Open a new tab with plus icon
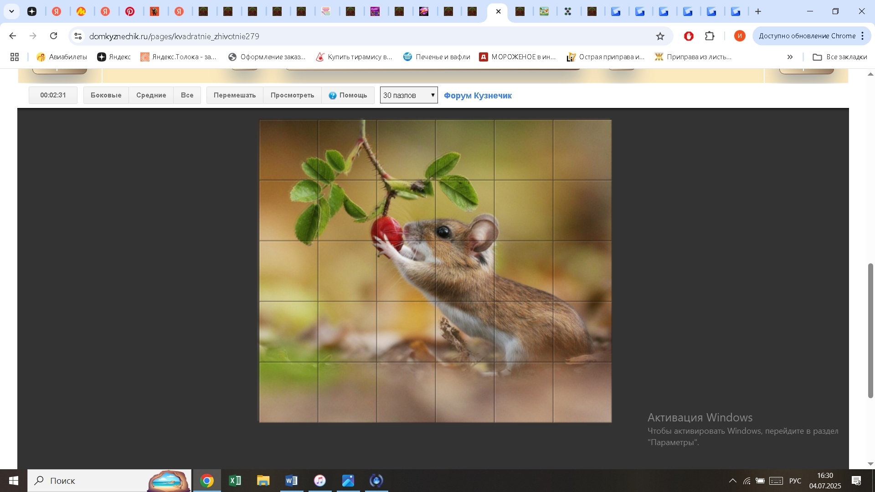 tap(758, 11)
